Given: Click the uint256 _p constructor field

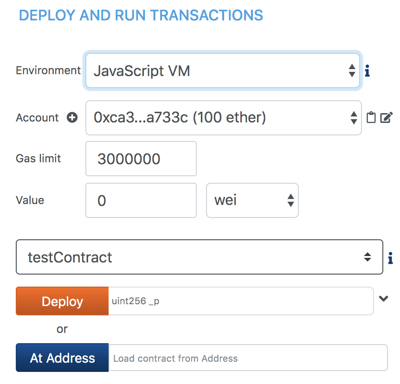Looking at the screenshot, I should click(240, 301).
